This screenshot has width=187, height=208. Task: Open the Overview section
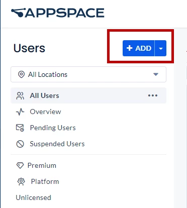click(45, 112)
